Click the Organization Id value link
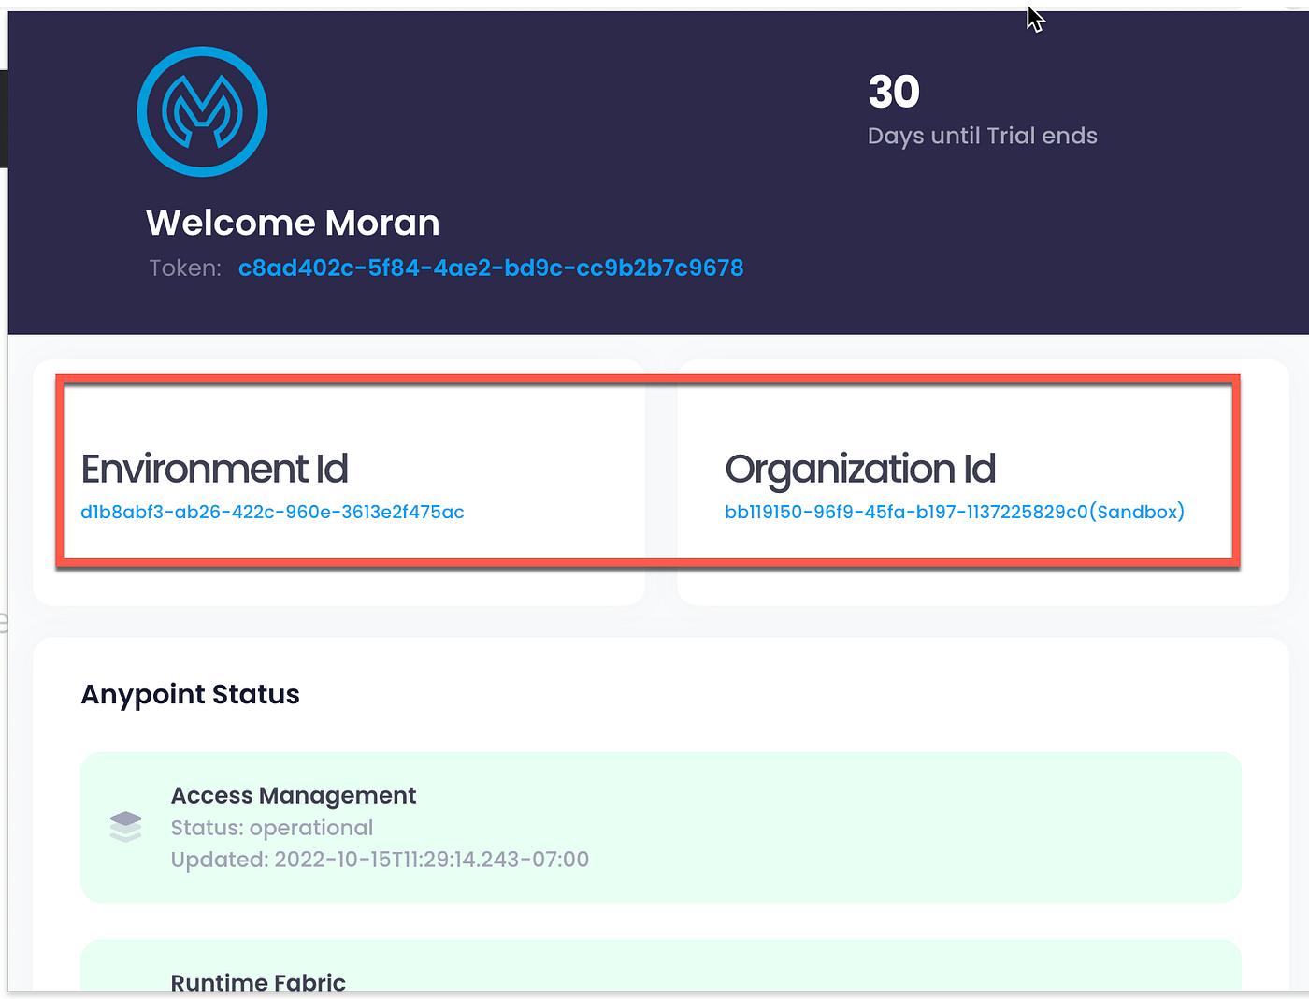Image resolution: width=1309 pixels, height=999 pixels. click(x=955, y=513)
